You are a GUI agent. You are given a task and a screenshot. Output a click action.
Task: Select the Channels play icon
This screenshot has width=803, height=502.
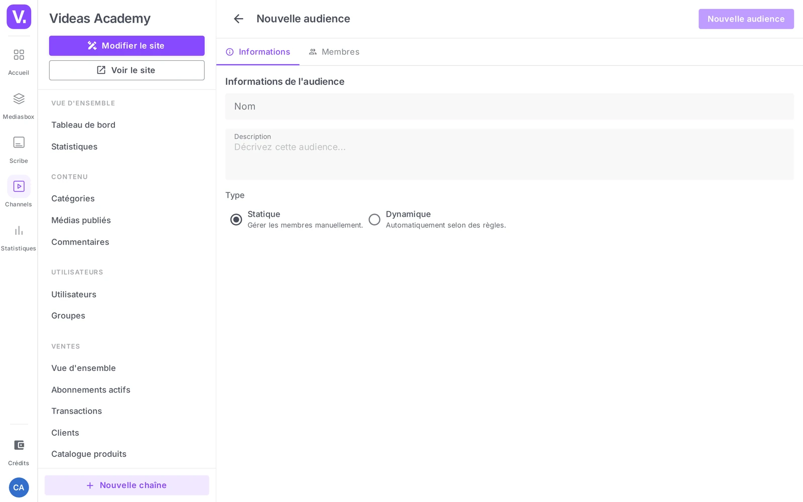pos(19,186)
